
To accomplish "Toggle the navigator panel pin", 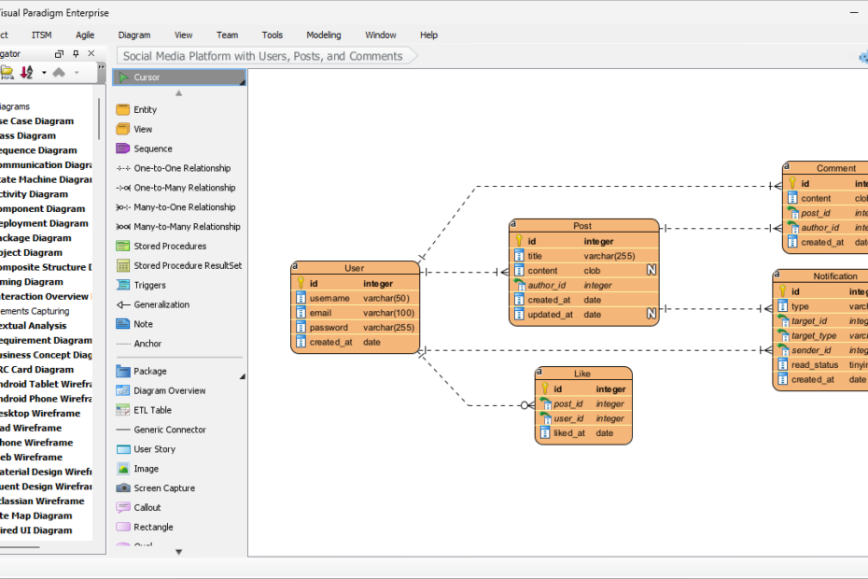I will pyautogui.click(x=77, y=54).
